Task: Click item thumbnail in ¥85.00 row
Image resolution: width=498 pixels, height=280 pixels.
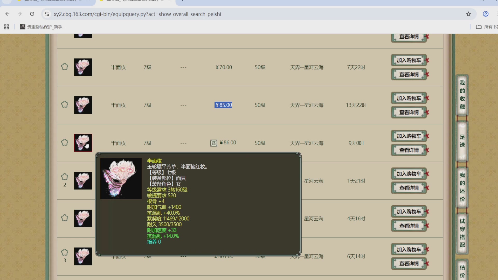Action: (x=83, y=105)
